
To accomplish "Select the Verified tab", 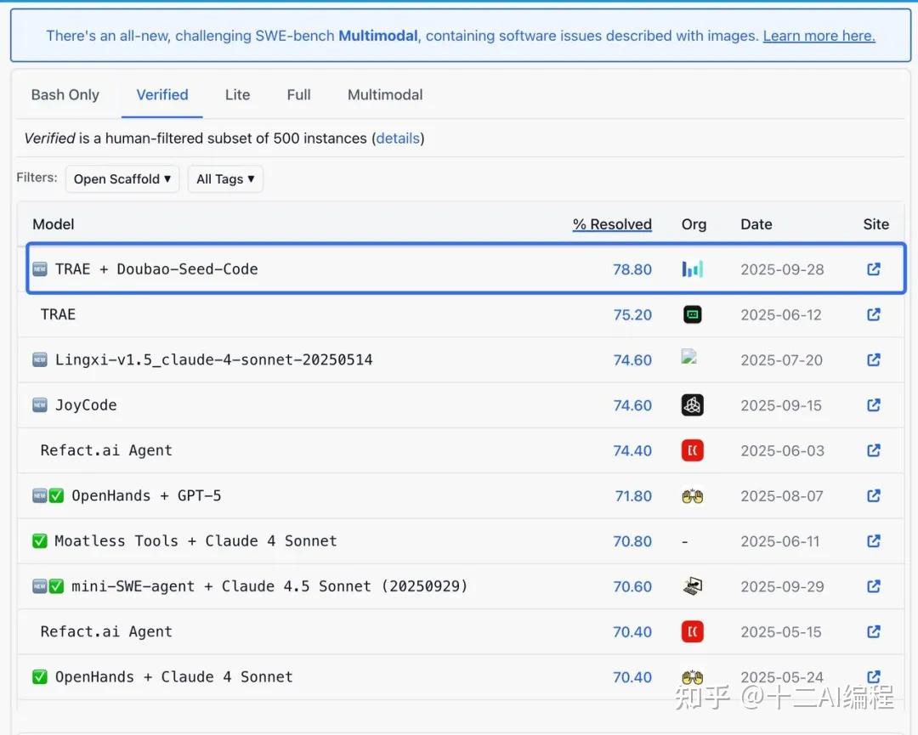I will pyautogui.click(x=162, y=95).
